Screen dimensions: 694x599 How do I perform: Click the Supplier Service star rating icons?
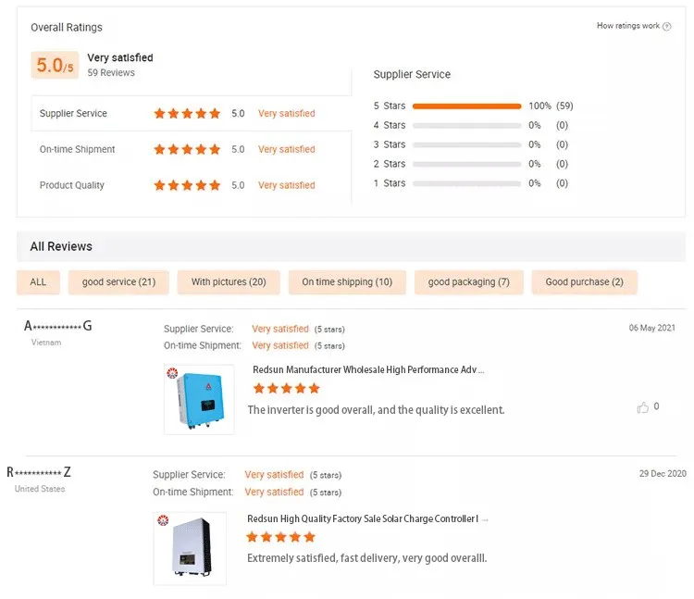pyautogui.click(x=187, y=114)
